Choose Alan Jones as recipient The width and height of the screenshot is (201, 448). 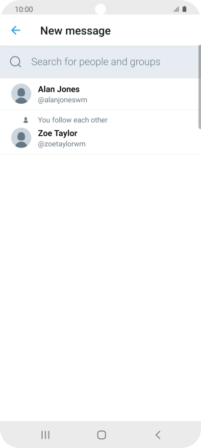(100, 94)
